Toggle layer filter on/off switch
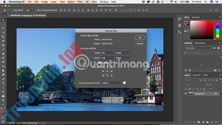The image size is (222, 125). click(x=220, y=80)
